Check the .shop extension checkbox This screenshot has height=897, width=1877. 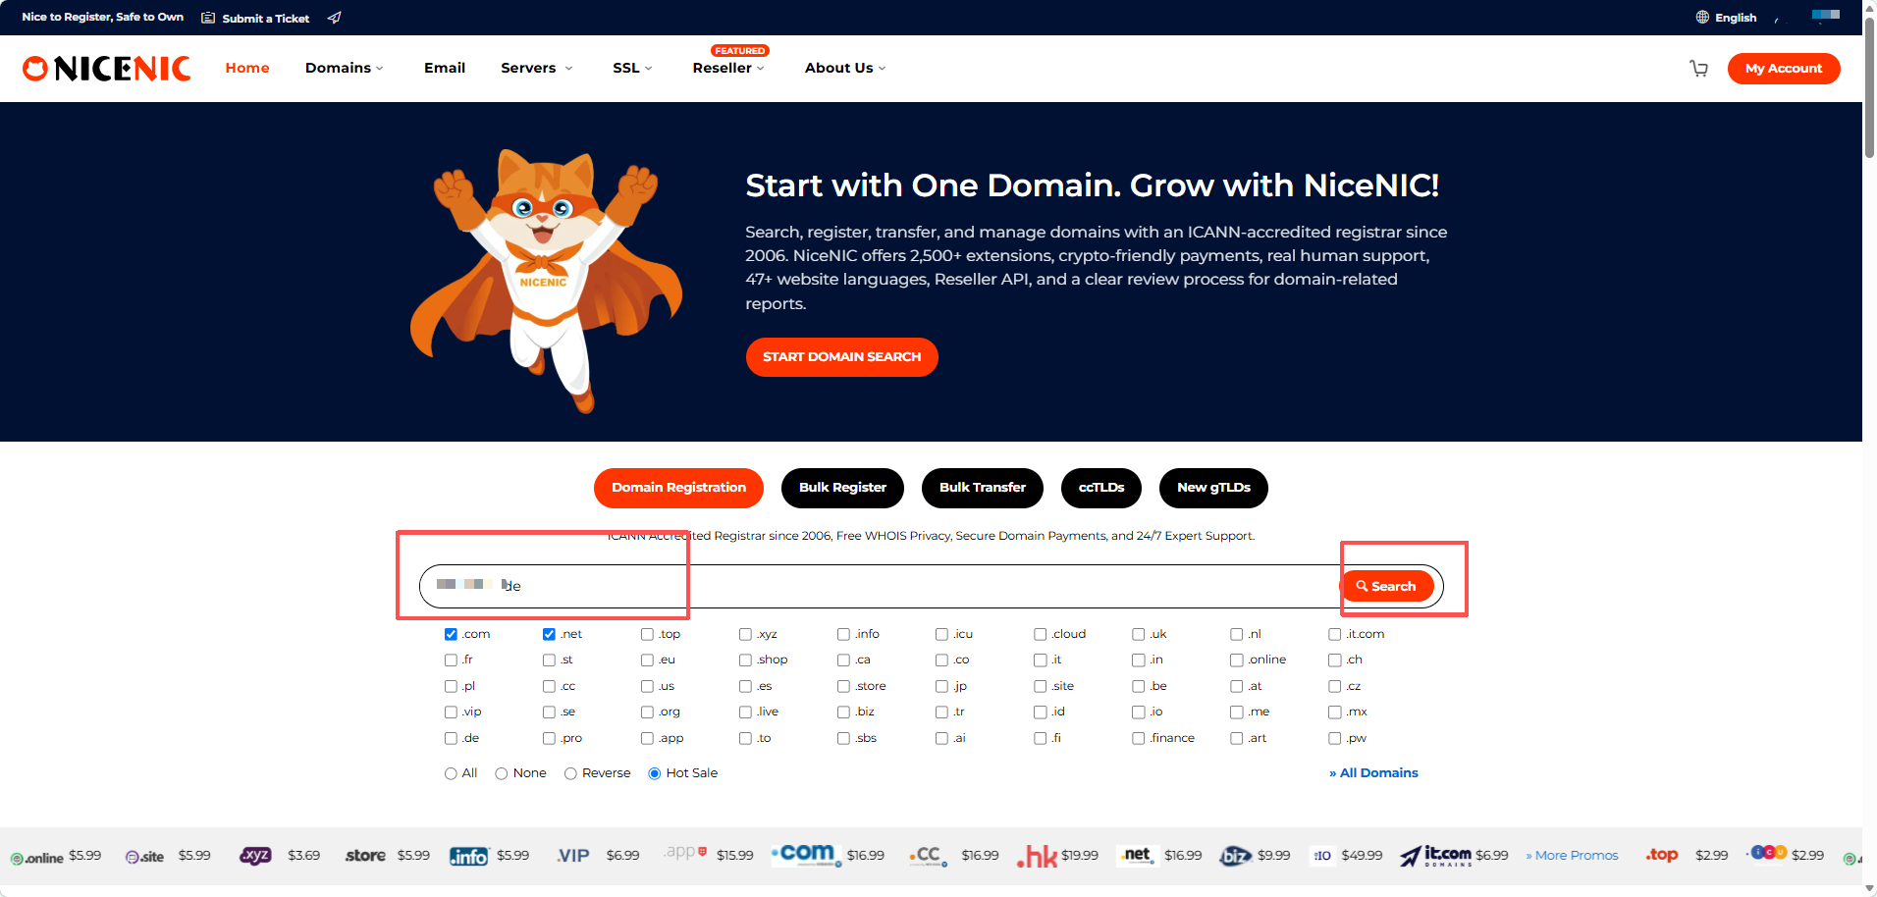click(x=745, y=660)
